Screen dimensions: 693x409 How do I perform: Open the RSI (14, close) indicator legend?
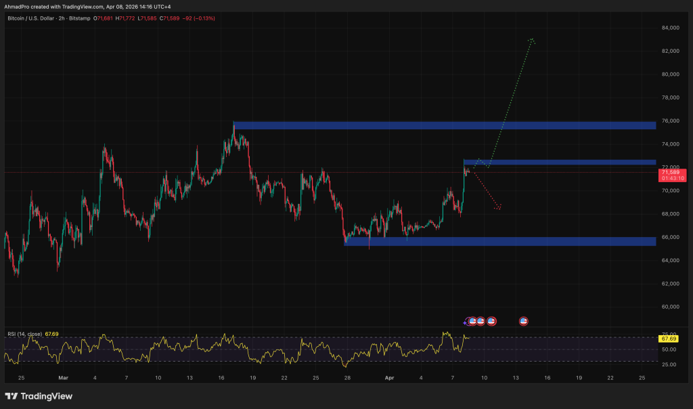pos(25,334)
